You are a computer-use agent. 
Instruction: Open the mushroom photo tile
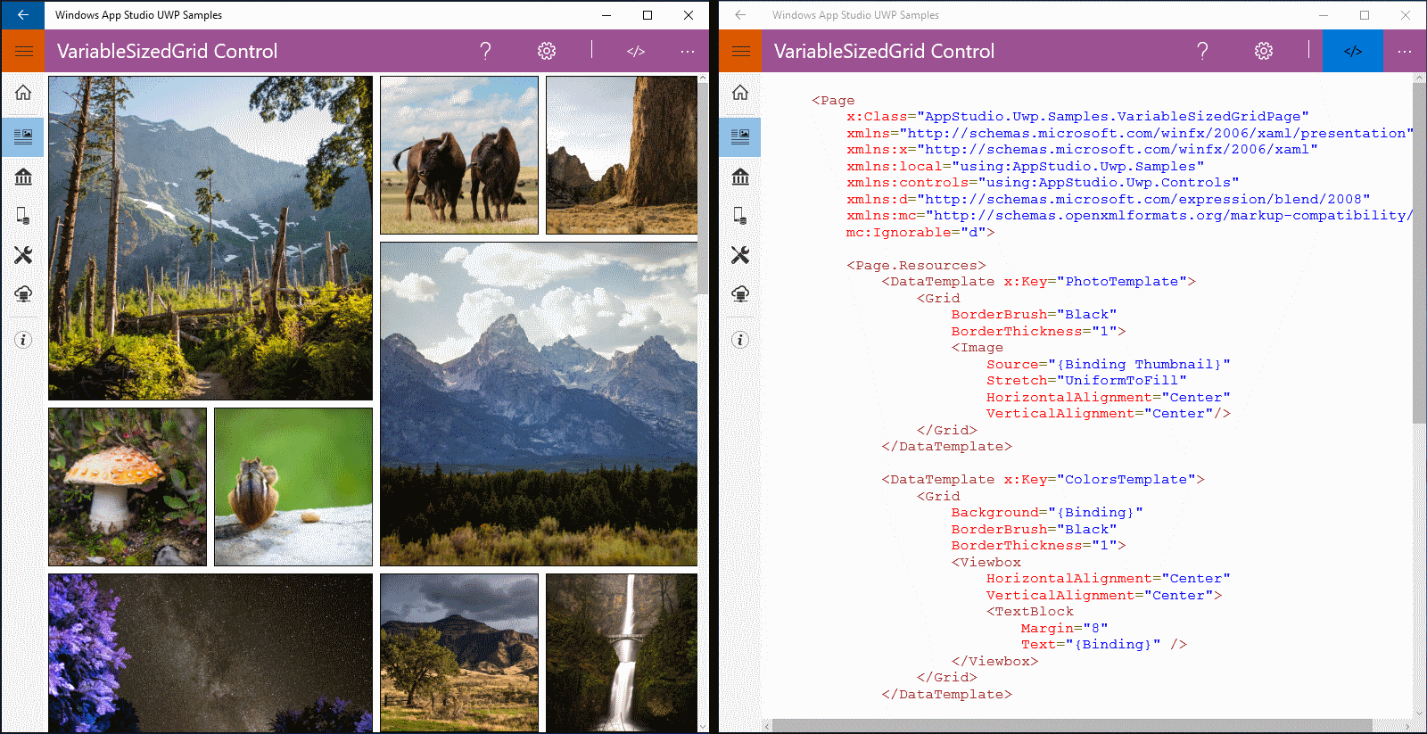coord(128,487)
